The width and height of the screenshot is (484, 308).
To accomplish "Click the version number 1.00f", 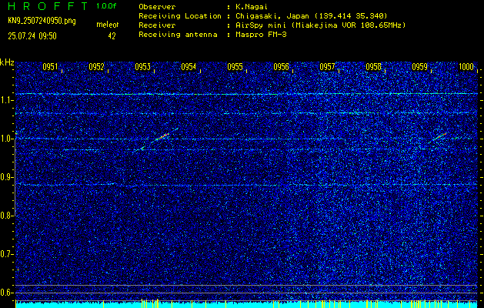I will [106, 6].
